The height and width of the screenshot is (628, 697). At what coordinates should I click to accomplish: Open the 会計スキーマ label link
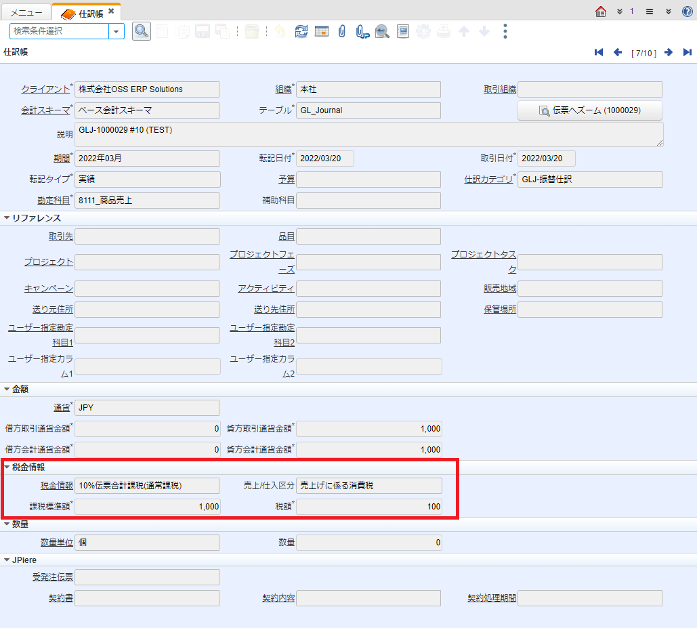point(46,110)
